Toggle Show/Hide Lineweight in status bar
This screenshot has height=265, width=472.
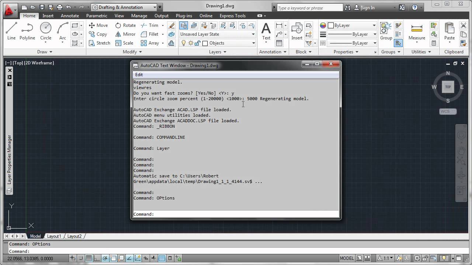[154, 258]
